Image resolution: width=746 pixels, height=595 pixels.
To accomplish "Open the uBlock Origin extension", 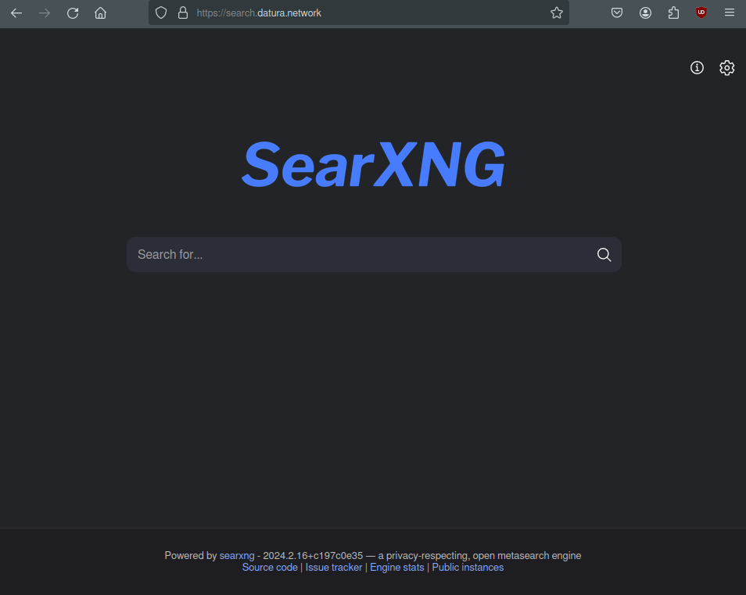I will point(701,13).
